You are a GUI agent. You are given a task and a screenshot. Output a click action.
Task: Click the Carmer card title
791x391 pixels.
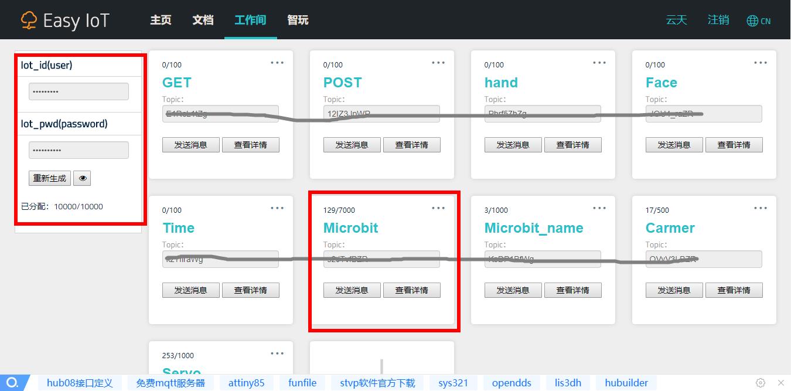coord(670,228)
